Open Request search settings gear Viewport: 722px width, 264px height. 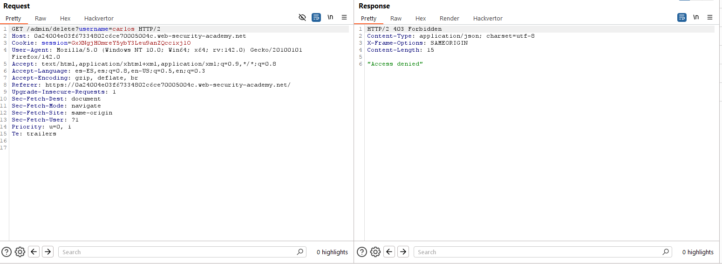coord(20,252)
